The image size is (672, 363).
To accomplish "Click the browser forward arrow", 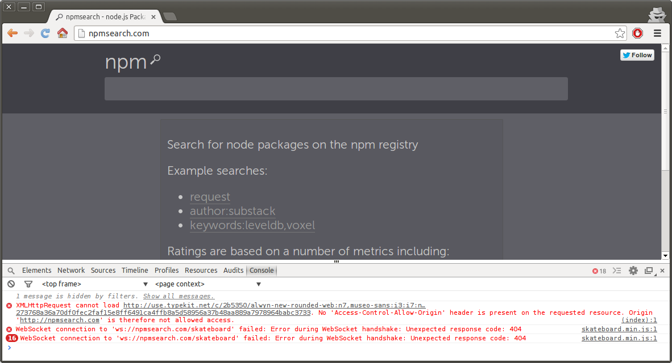I will pos(29,33).
